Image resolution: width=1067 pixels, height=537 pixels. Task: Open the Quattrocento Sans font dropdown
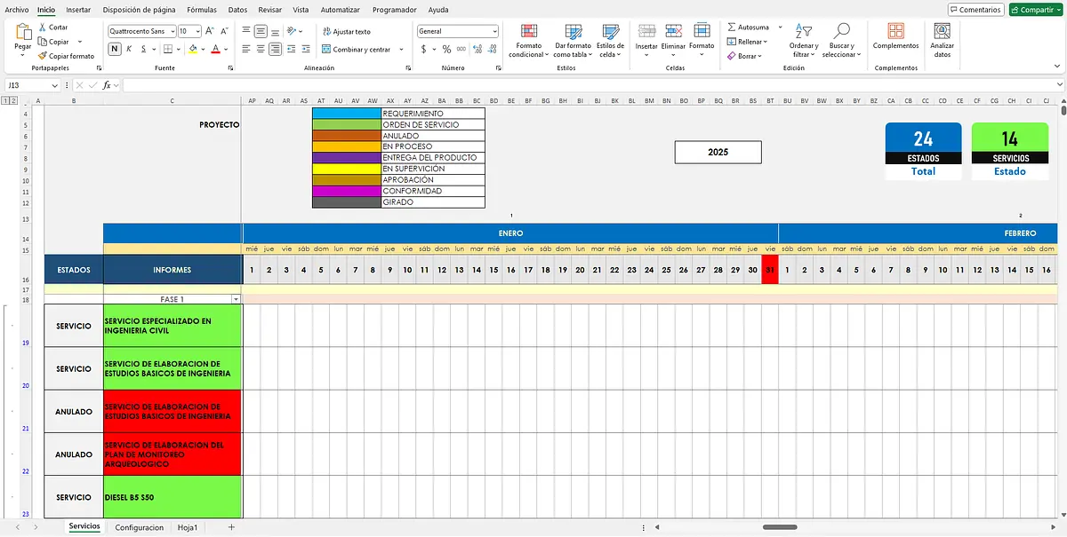(x=172, y=31)
